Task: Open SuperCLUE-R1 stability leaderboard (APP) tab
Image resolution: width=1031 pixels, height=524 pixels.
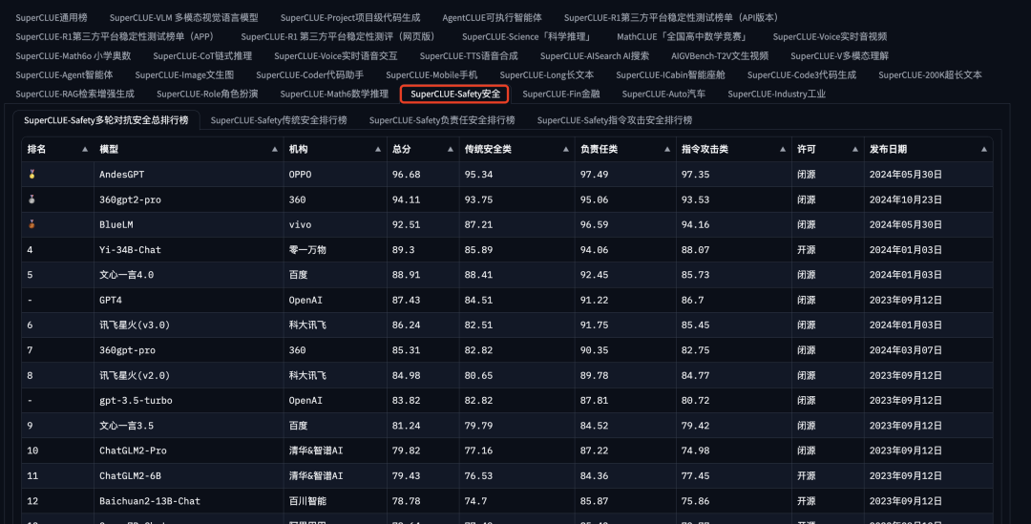Action: 116,37
